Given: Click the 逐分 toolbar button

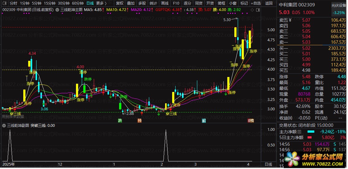Looking at the screenshot, I should pos(187,3).
